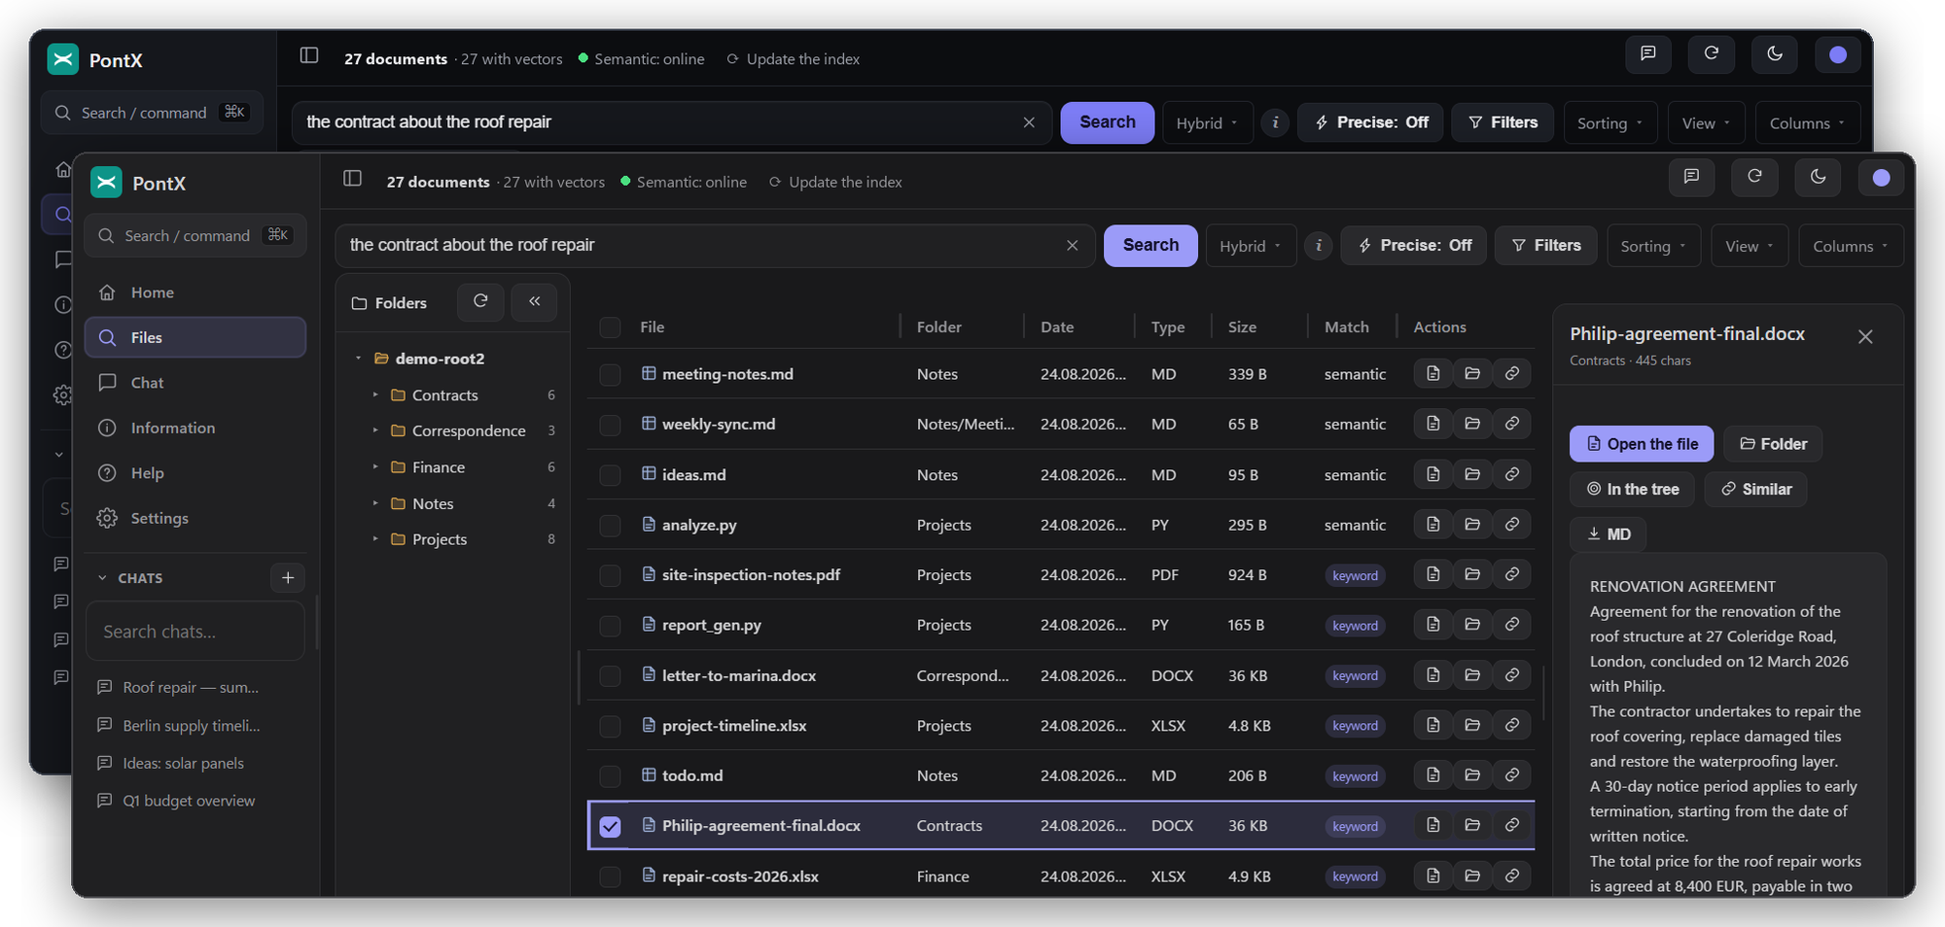Collapse the demo-root2 folder
This screenshot has width=1945, height=927.
tap(358, 359)
